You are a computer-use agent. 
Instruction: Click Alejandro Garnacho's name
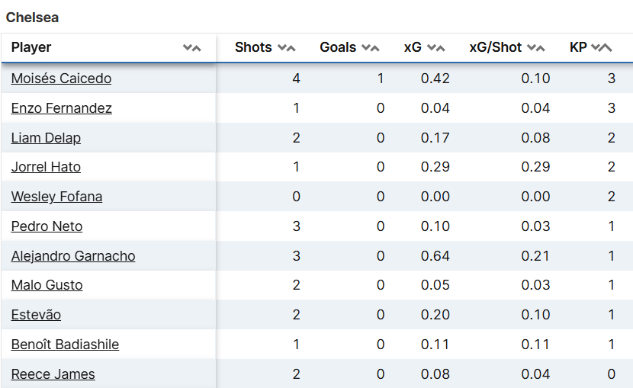(x=73, y=256)
